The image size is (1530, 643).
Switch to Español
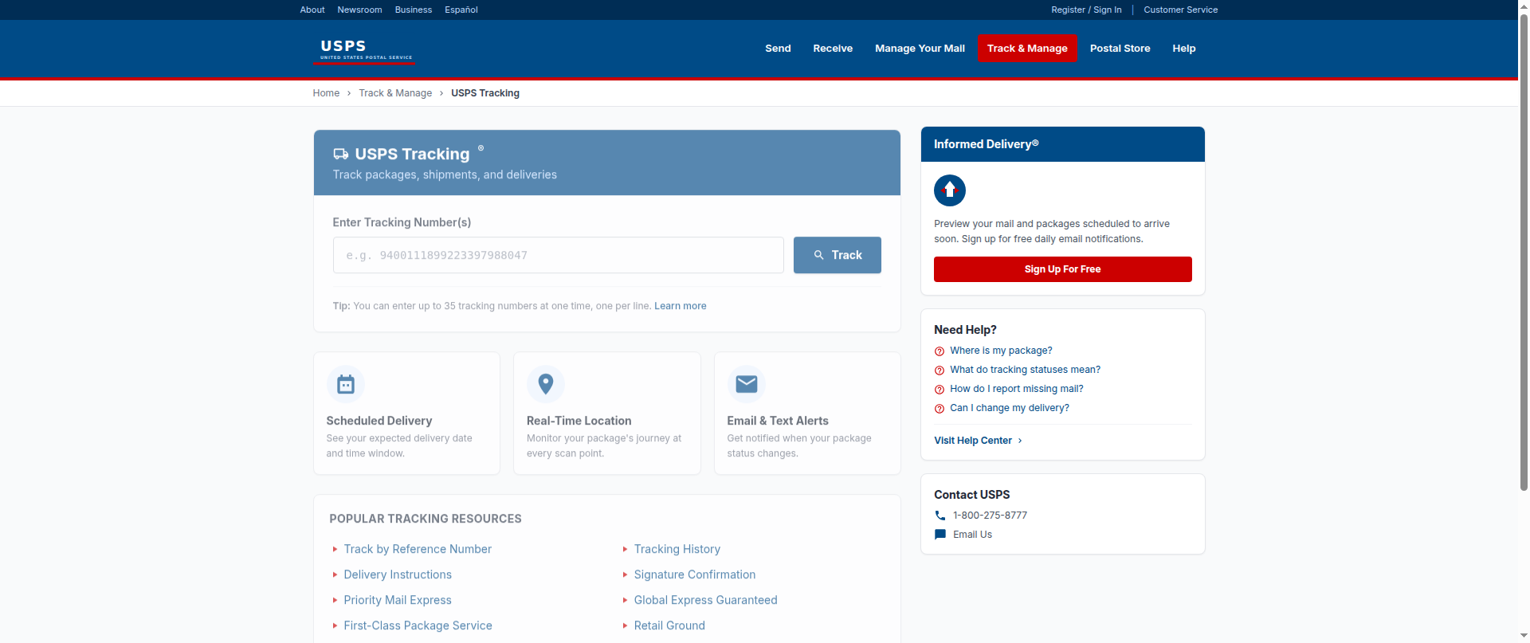(x=461, y=10)
